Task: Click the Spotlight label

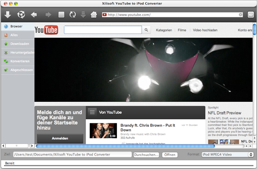Action: pos(213,107)
